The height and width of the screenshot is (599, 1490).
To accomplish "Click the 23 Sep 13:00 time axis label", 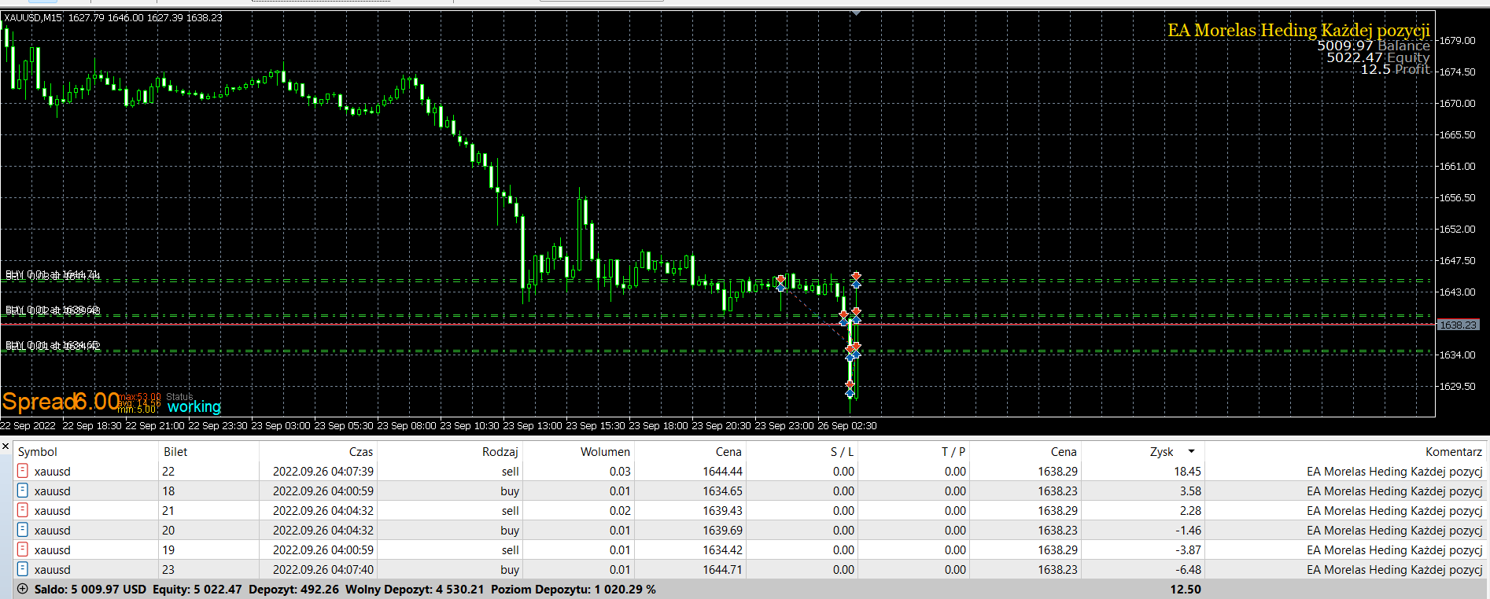I will click(x=533, y=425).
